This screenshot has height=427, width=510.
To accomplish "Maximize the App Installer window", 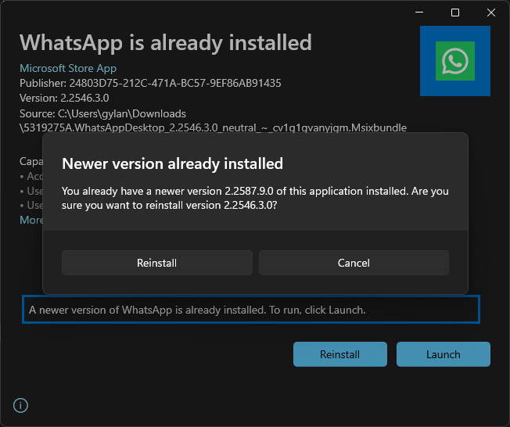I will click(455, 13).
